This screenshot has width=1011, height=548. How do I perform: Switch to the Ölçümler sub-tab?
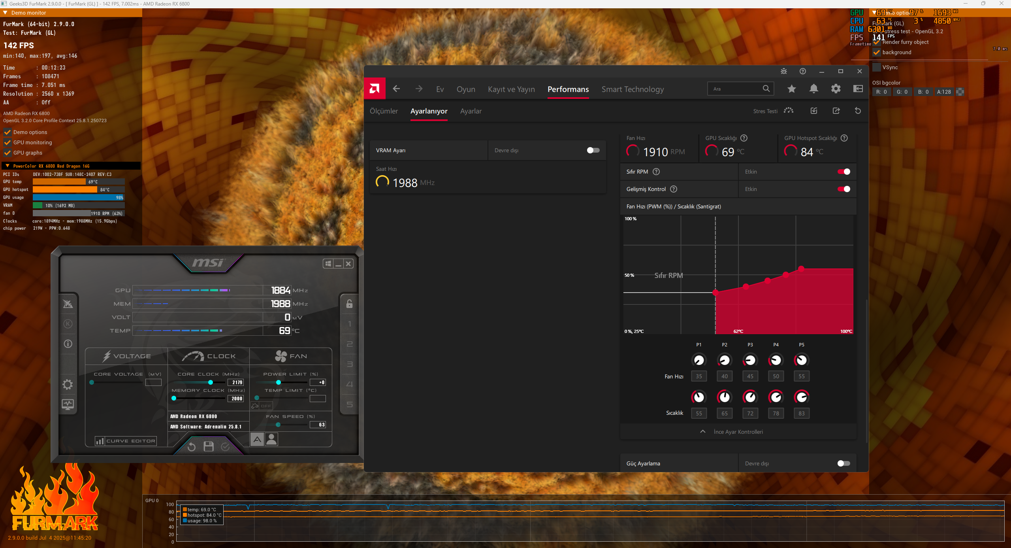click(x=384, y=111)
